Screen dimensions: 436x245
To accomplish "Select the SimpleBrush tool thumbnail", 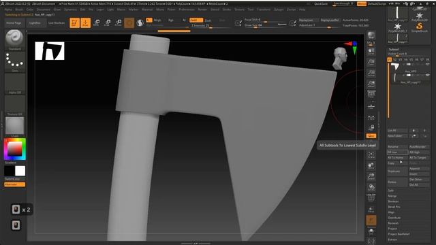I will (x=420, y=27).
